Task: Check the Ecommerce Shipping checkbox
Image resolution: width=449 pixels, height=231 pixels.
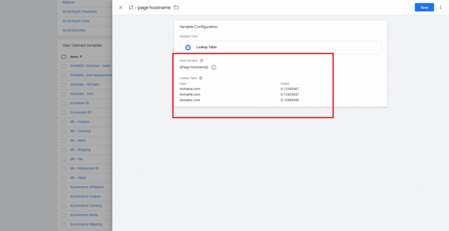Action: tap(64, 225)
